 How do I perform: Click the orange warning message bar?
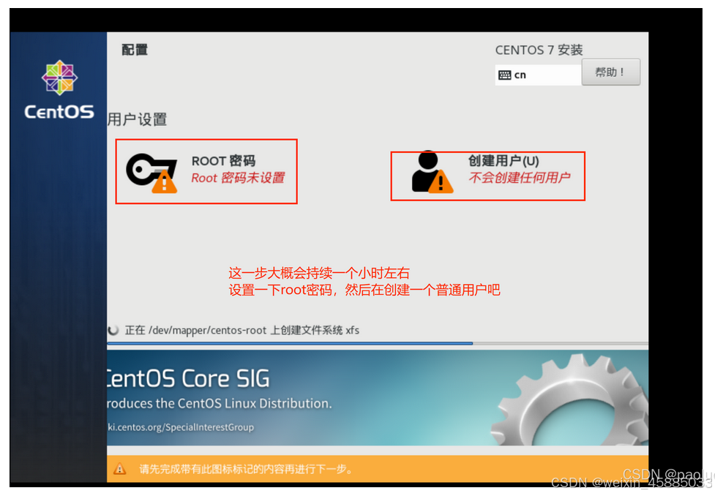[378, 469]
